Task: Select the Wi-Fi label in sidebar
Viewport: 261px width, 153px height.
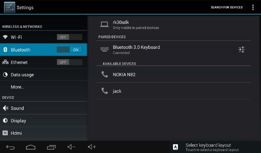Action: click(x=16, y=37)
